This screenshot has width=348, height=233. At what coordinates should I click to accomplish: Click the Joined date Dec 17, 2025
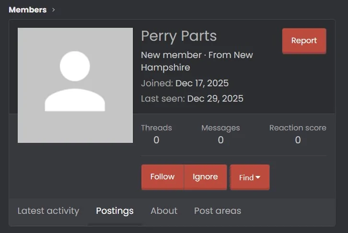(x=202, y=83)
